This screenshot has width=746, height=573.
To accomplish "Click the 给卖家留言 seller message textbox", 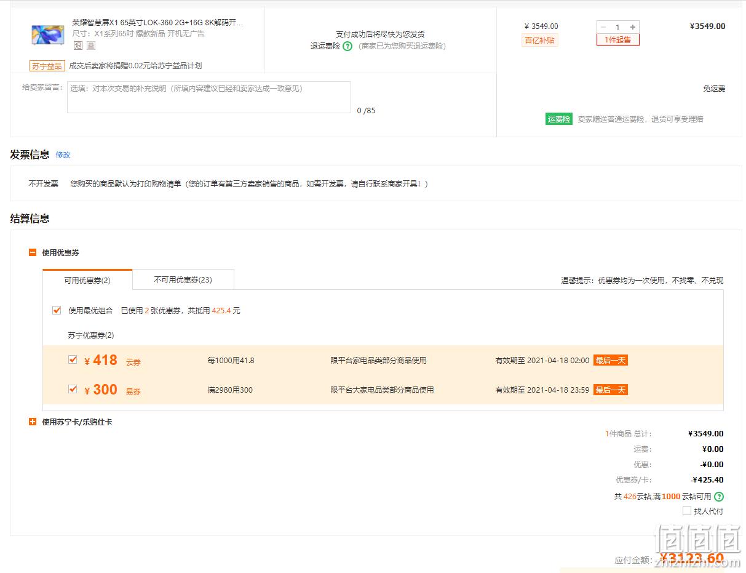I will click(209, 97).
